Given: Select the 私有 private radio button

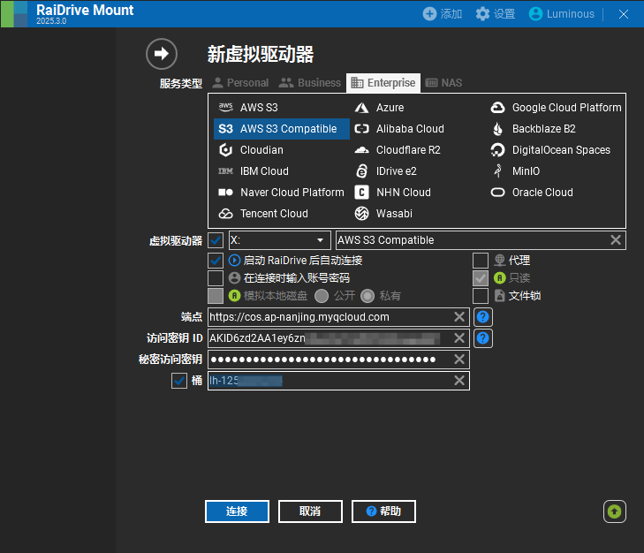Looking at the screenshot, I should click(x=367, y=296).
